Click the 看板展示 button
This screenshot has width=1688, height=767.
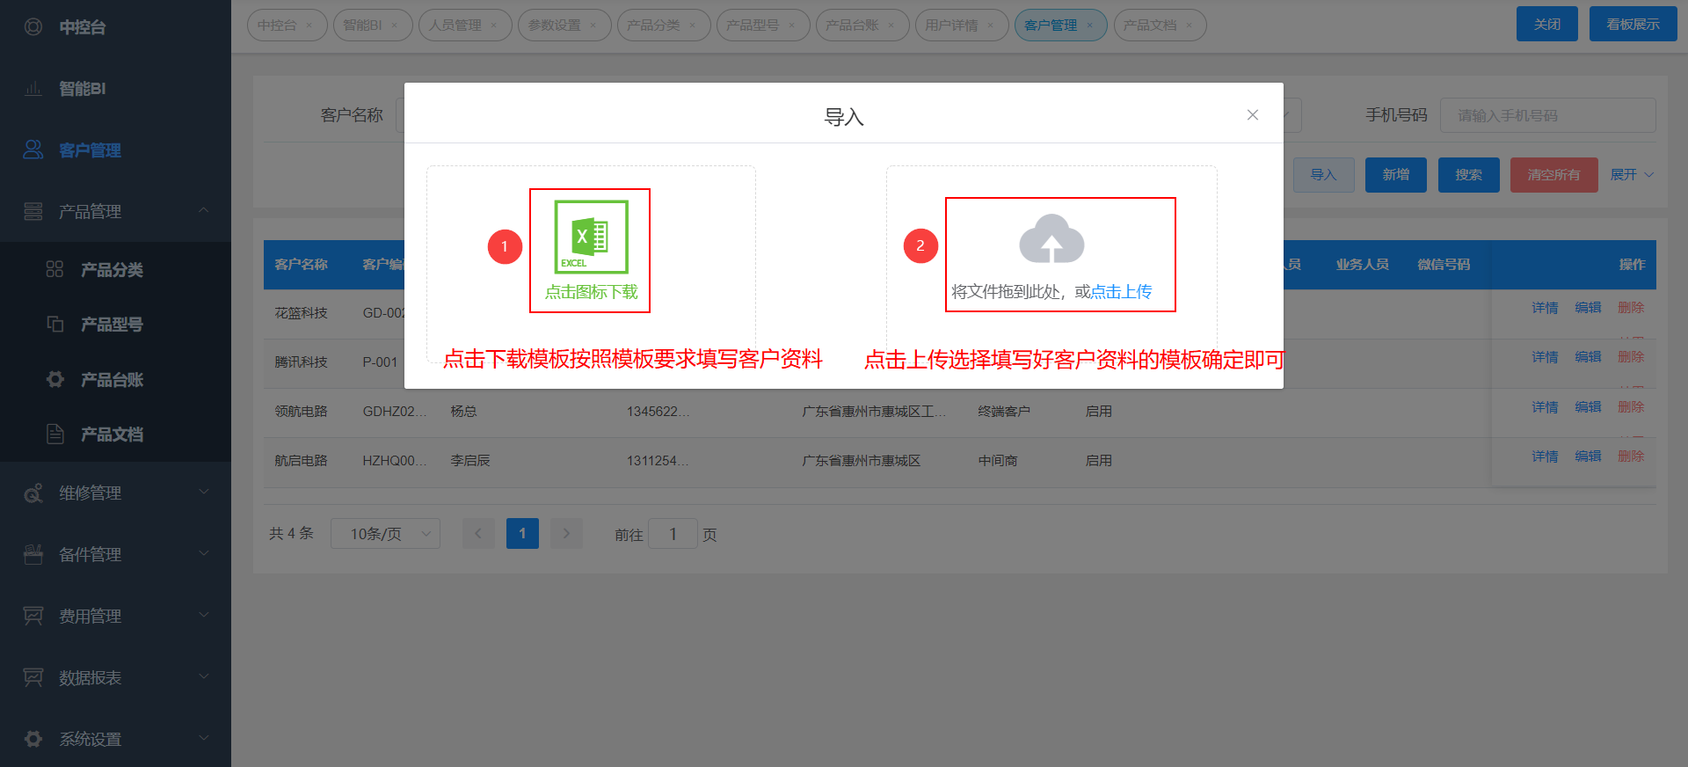(x=1633, y=25)
